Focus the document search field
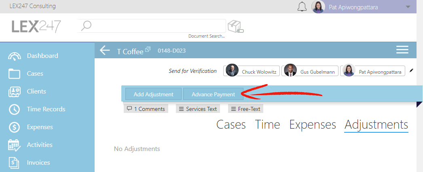 point(152,26)
